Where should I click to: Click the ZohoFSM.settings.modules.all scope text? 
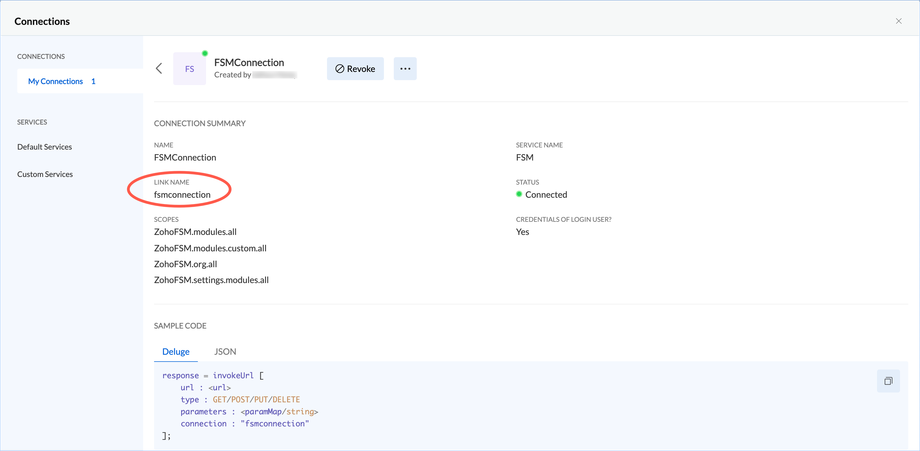tap(211, 280)
